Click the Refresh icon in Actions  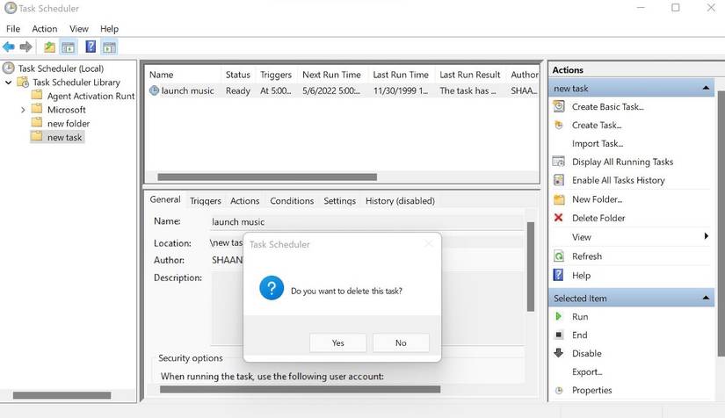tap(558, 256)
